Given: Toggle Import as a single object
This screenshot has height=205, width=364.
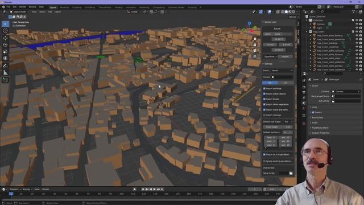Looking at the screenshot, I should [x=264, y=154].
